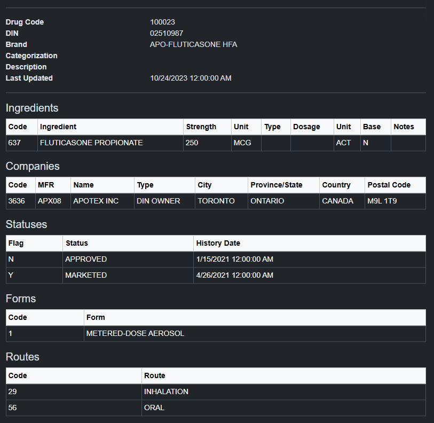Screen dimensions: 434x423
Task: Click the MFR column header
Action: 46,185
